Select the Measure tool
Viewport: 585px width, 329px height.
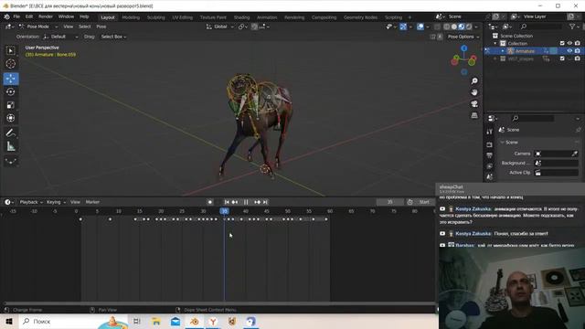click(x=11, y=146)
